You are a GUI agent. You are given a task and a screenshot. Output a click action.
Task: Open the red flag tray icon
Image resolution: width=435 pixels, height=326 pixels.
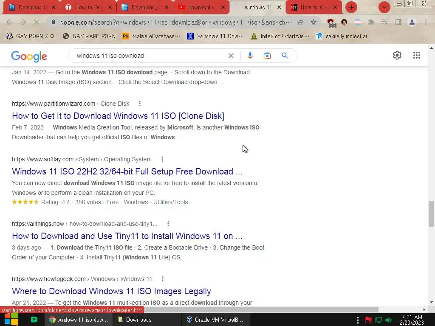tap(368, 320)
